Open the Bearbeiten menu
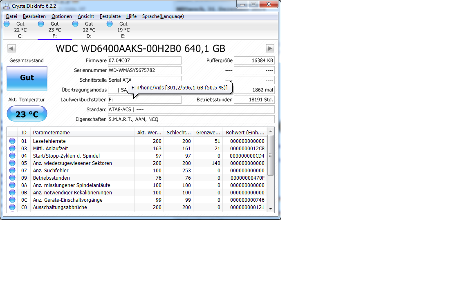Image resolution: width=471 pixels, height=294 pixels. [x=34, y=16]
